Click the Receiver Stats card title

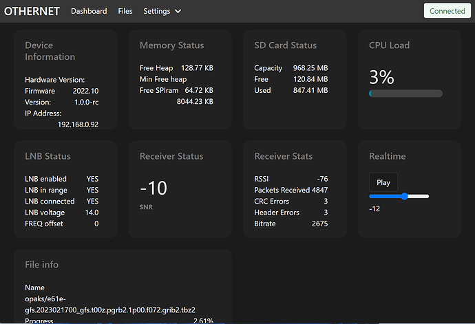pos(283,156)
